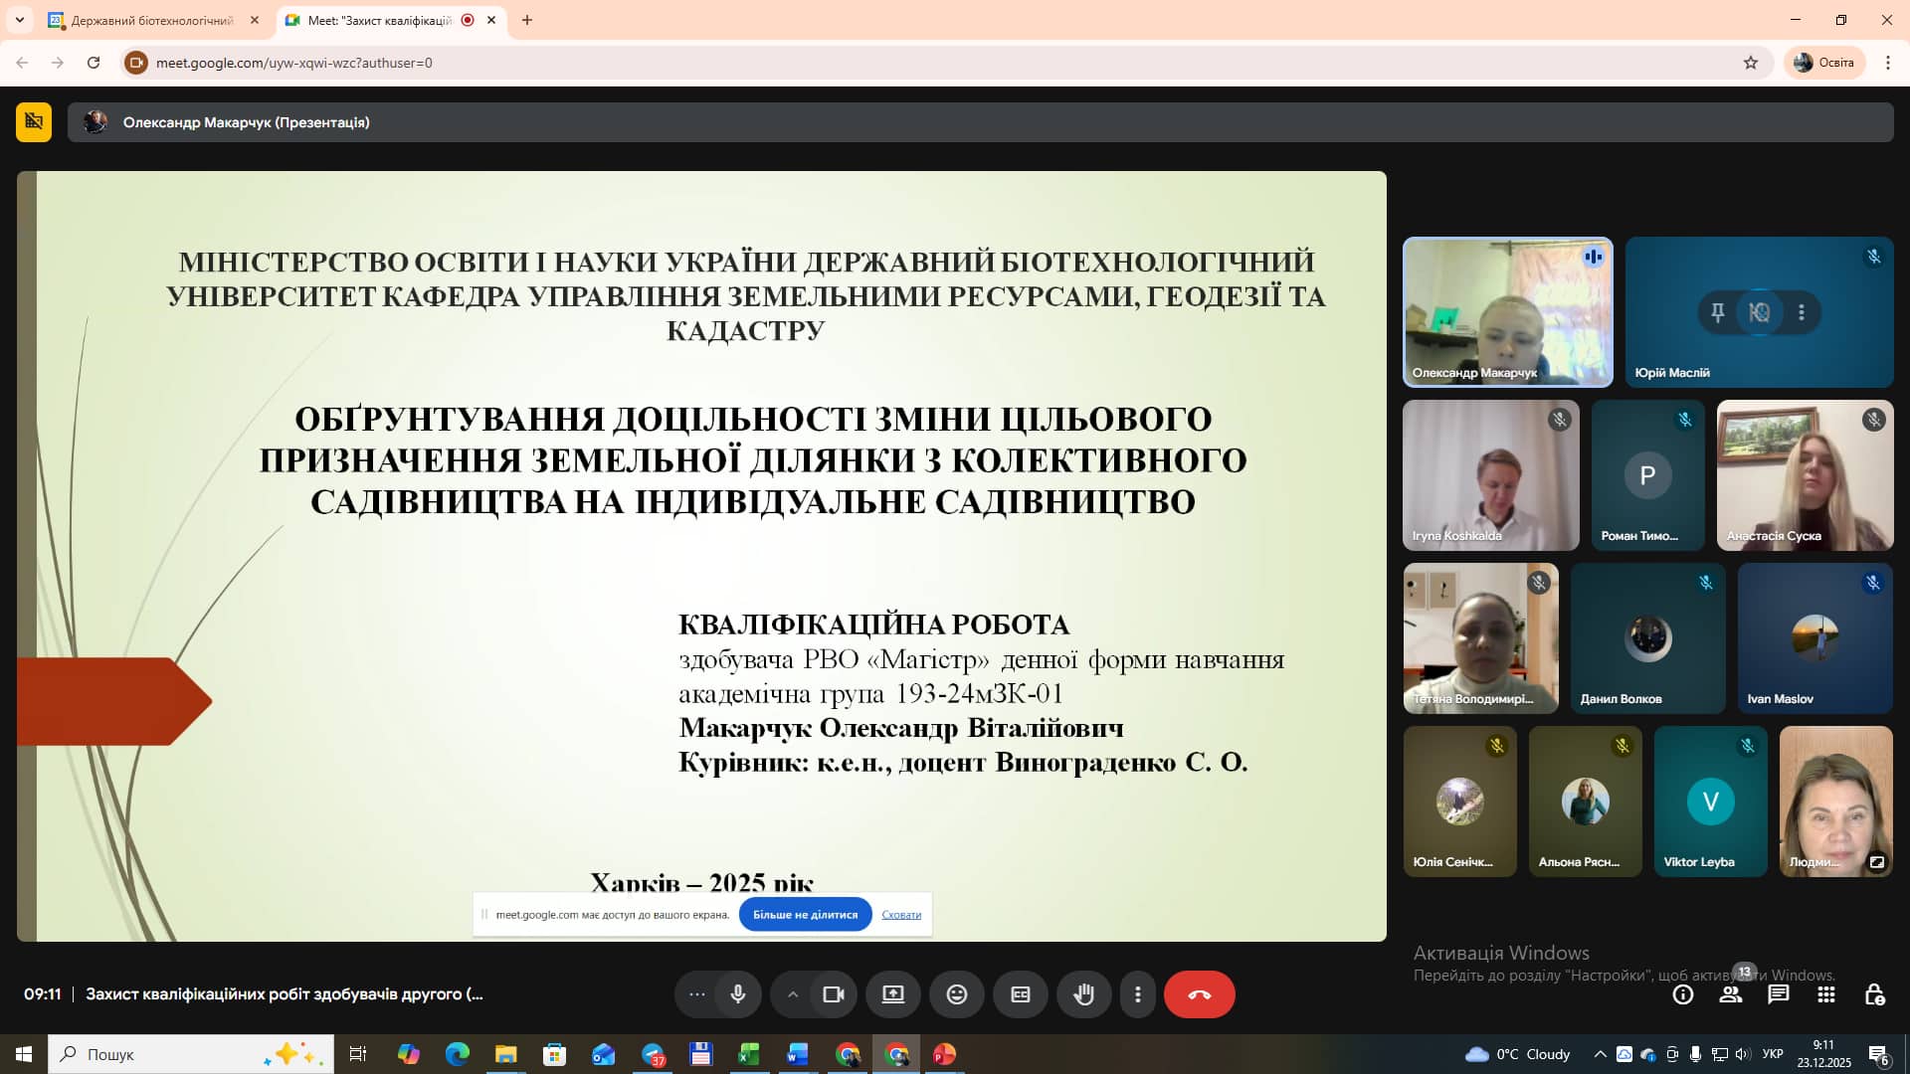Viewport: 1910px width, 1074px height.
Task: Expand video settings chevron arrow
Action: tap(793, 994)
